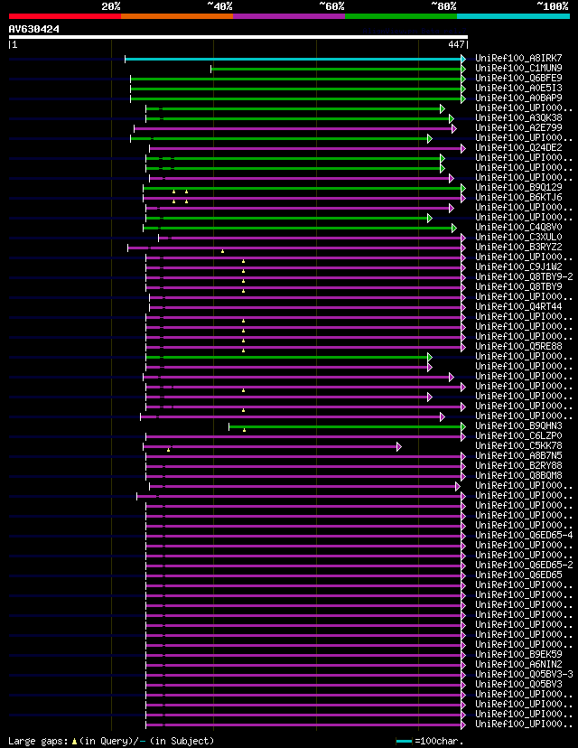Open the UniRef100_Q6BFE9 hit

[x=518, y=78]
